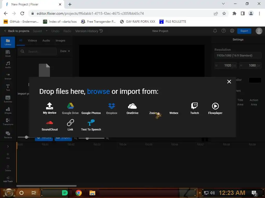Screen dimensions: 265x198
Task: Focus the library Search field
Action: (x=37, y=52)
